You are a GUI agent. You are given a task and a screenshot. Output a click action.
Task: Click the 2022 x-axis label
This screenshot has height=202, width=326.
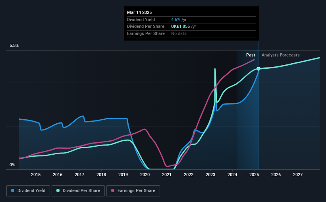click(x=189, y=175)
